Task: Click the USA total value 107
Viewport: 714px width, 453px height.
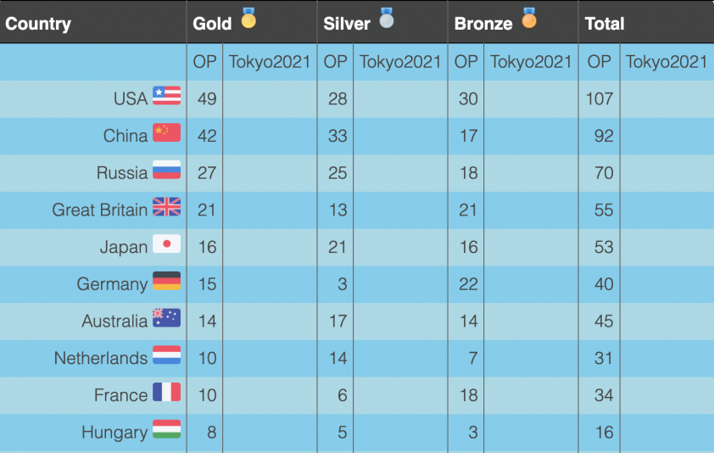Action: 600,99
